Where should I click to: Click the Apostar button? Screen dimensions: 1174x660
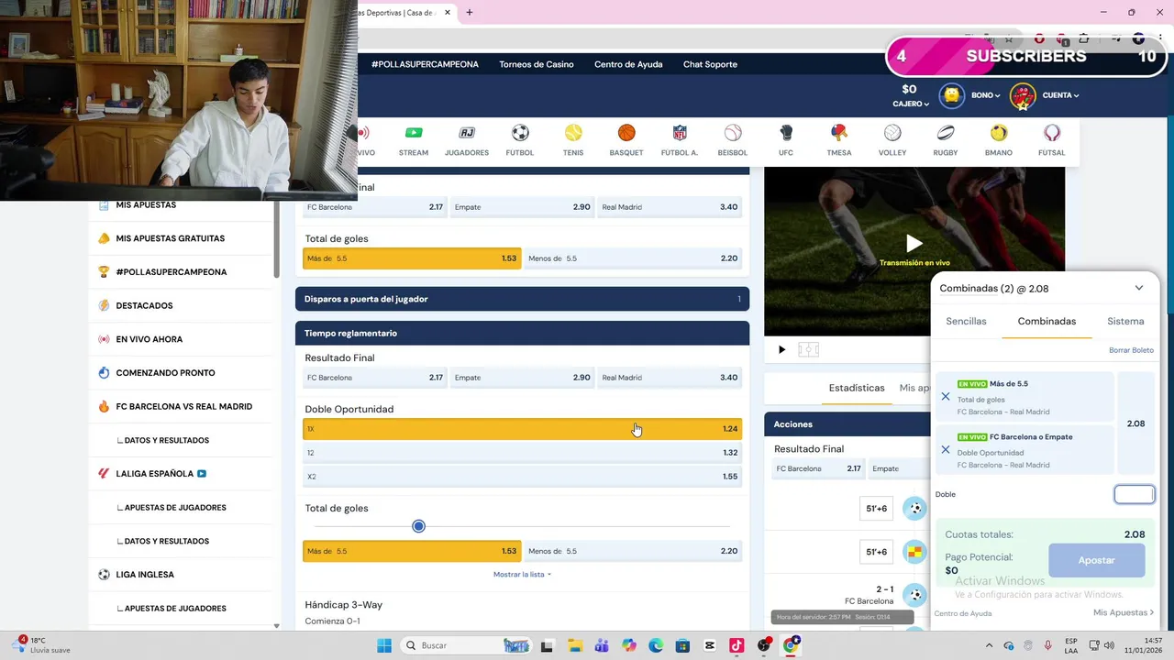[1097, 560]
